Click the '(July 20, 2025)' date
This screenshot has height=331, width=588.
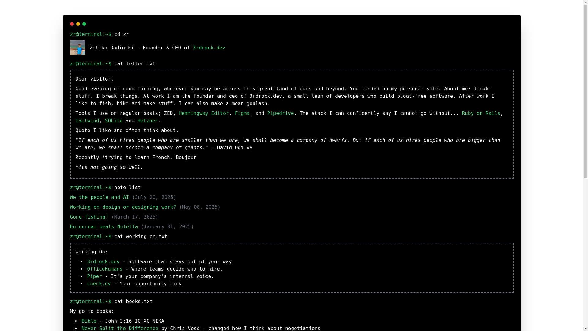pos(154,197)
